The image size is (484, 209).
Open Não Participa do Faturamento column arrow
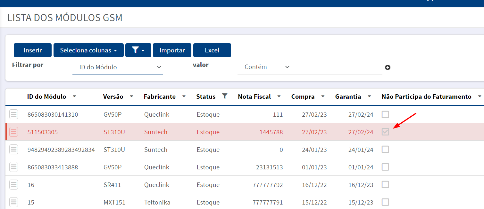pyautogui.click(x=480, y=96)
